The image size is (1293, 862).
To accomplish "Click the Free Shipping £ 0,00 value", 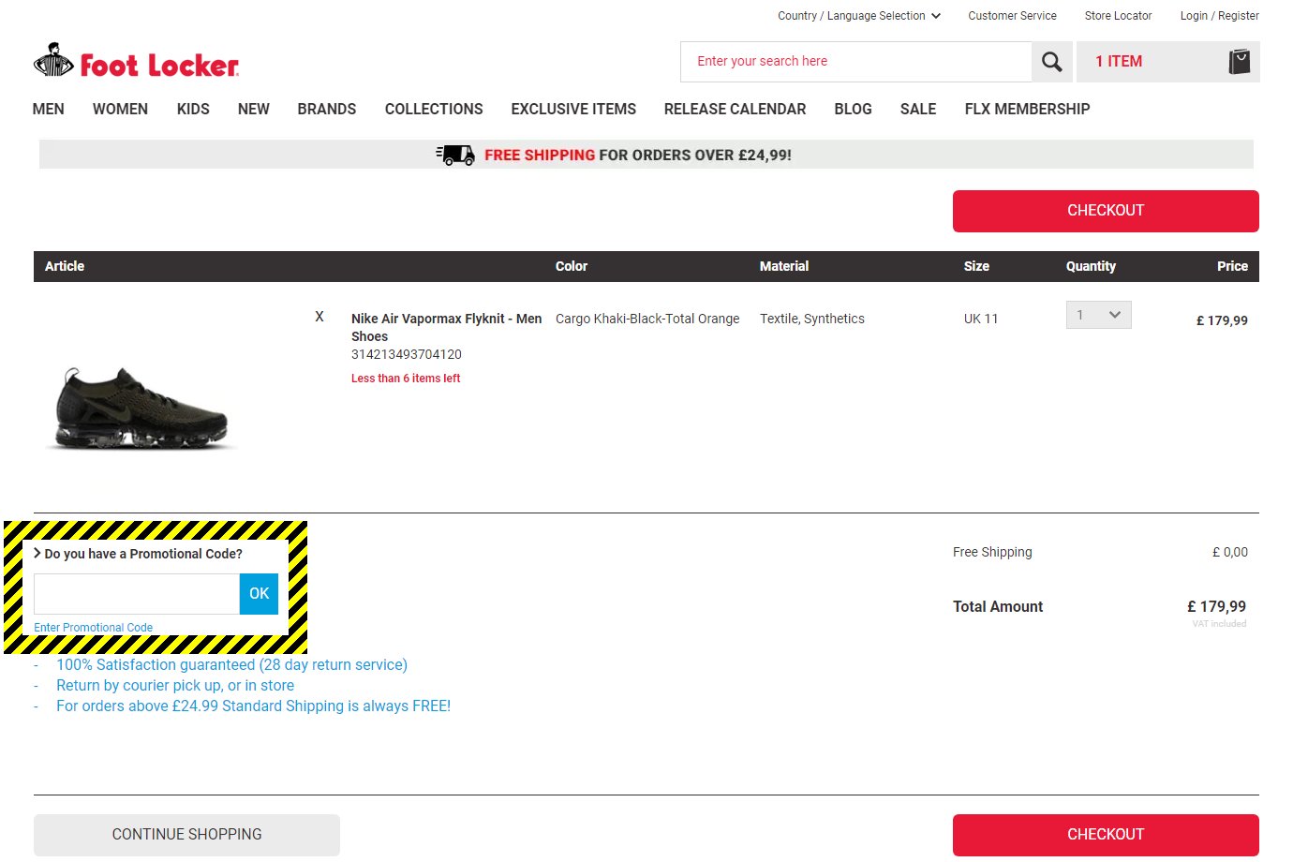I will pyautogui.click(x=1230, y=553).
